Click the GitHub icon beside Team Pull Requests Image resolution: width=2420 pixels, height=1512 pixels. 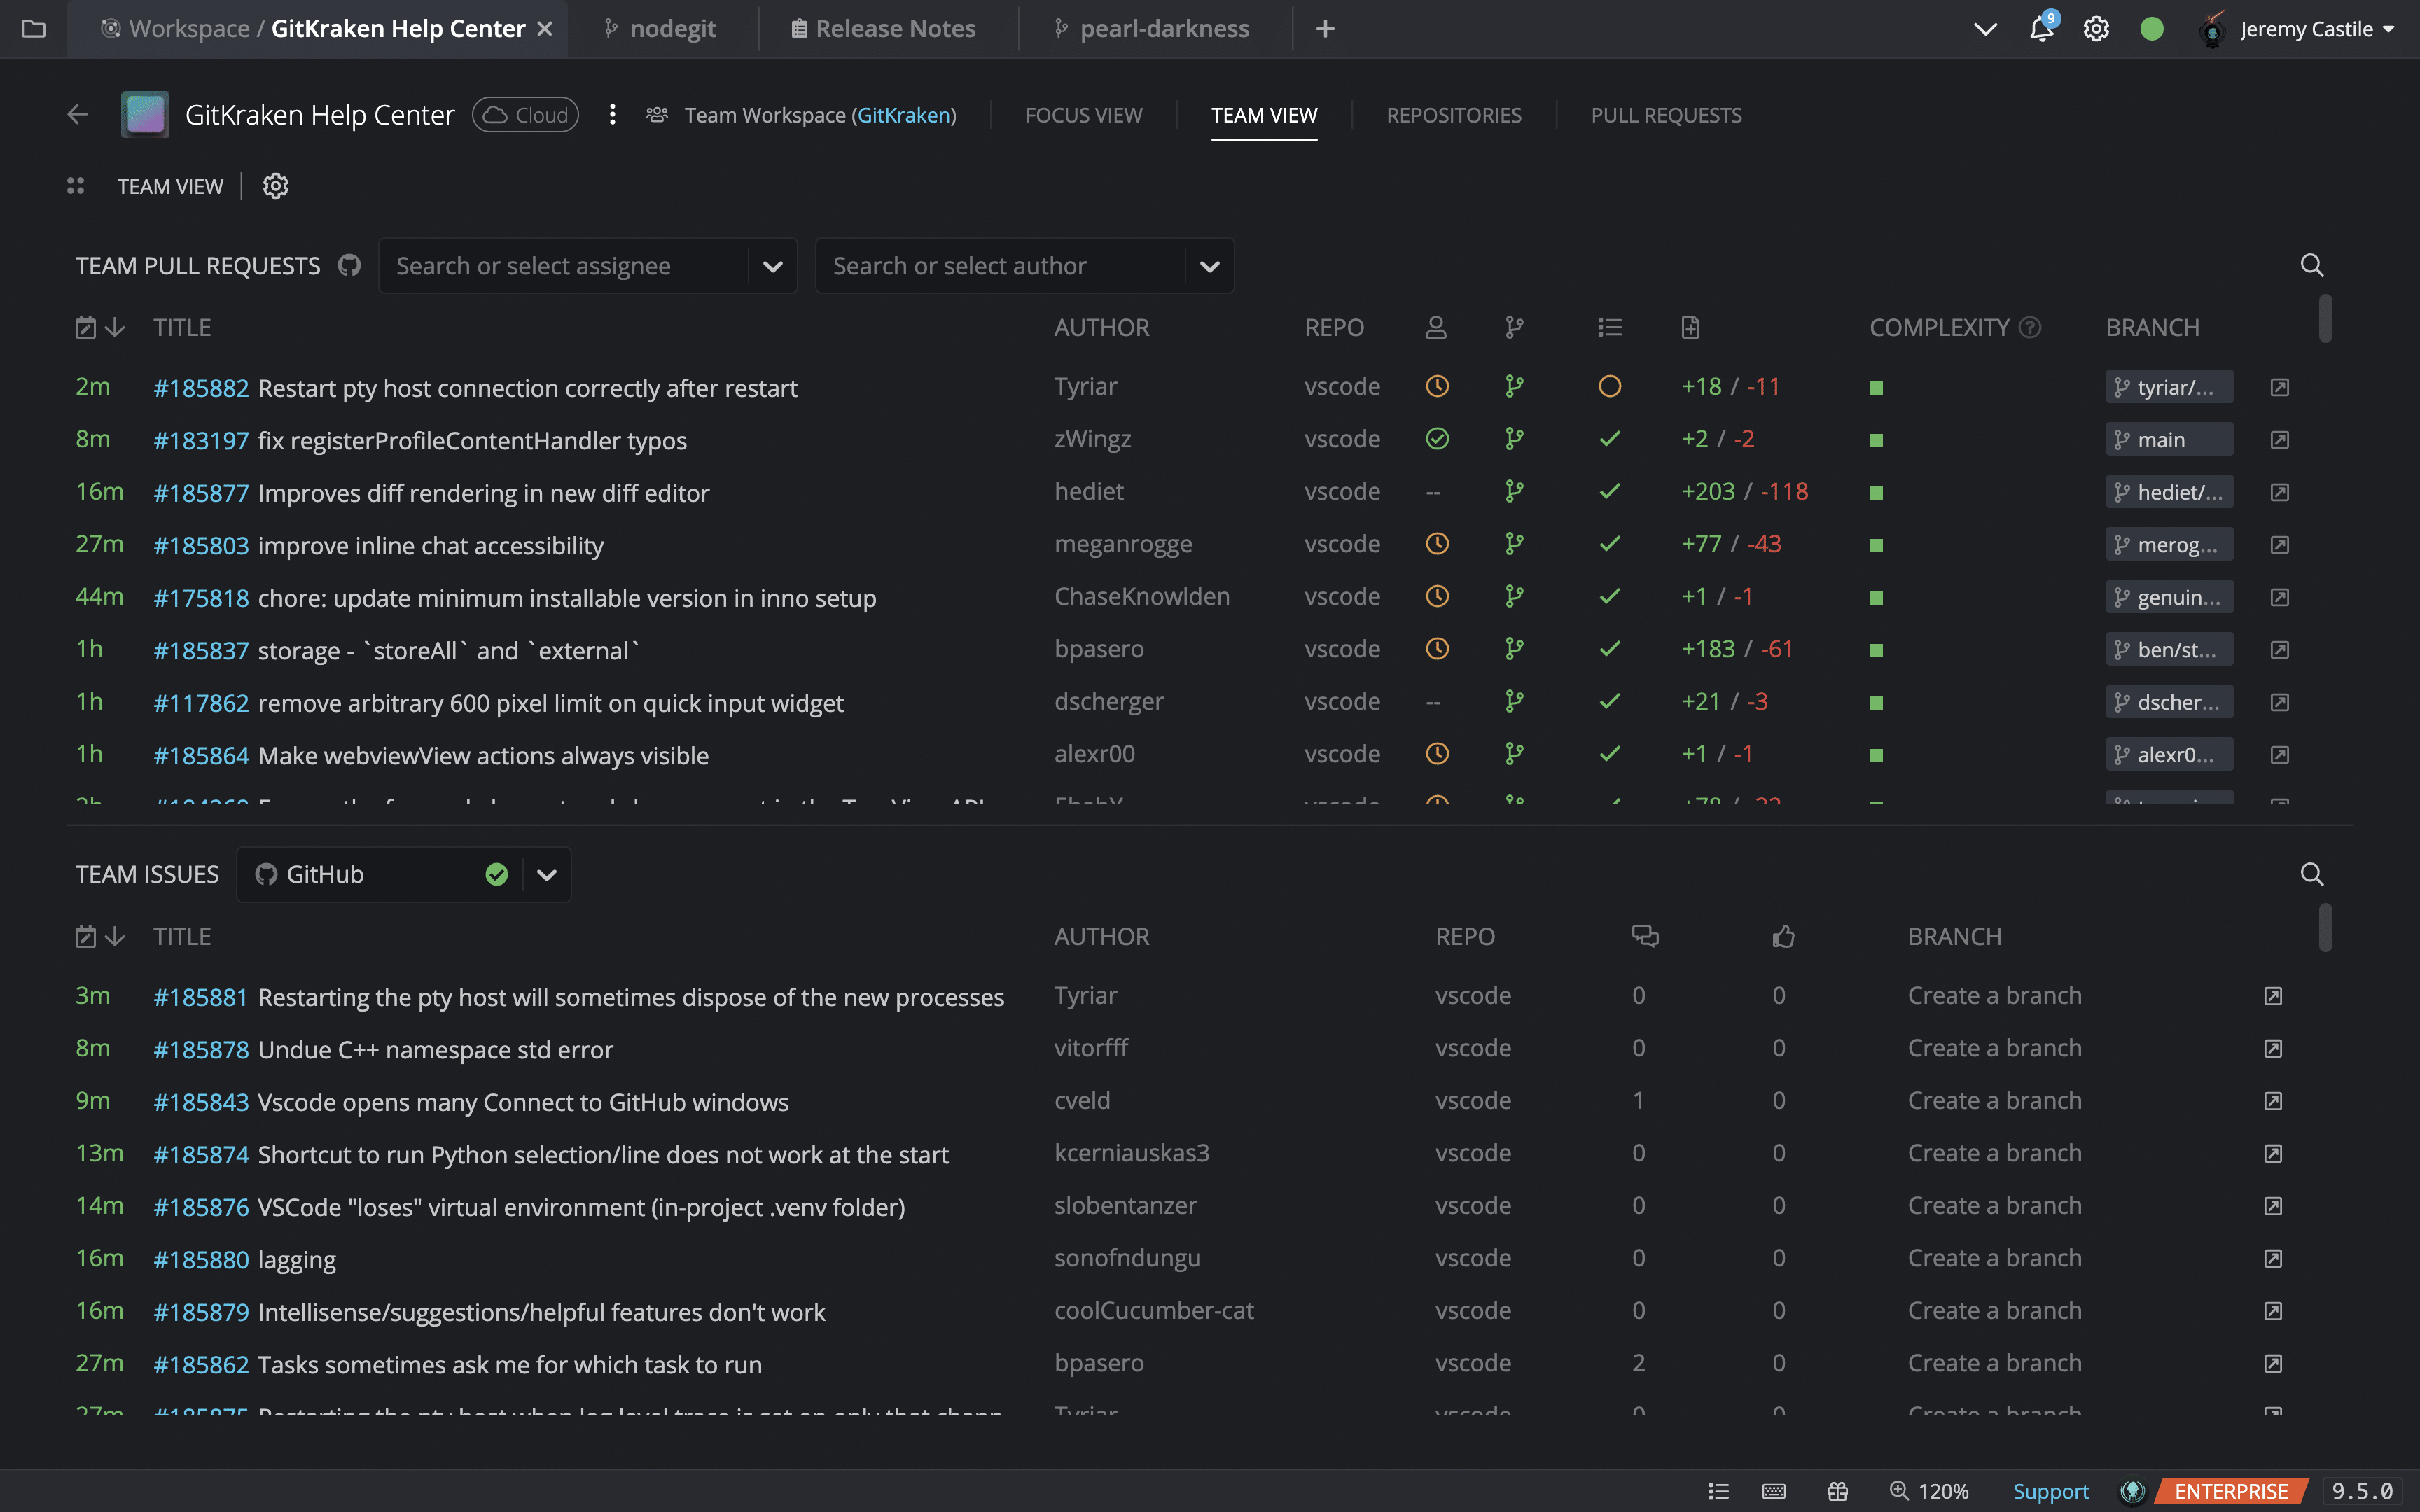[x=349, y=265]
